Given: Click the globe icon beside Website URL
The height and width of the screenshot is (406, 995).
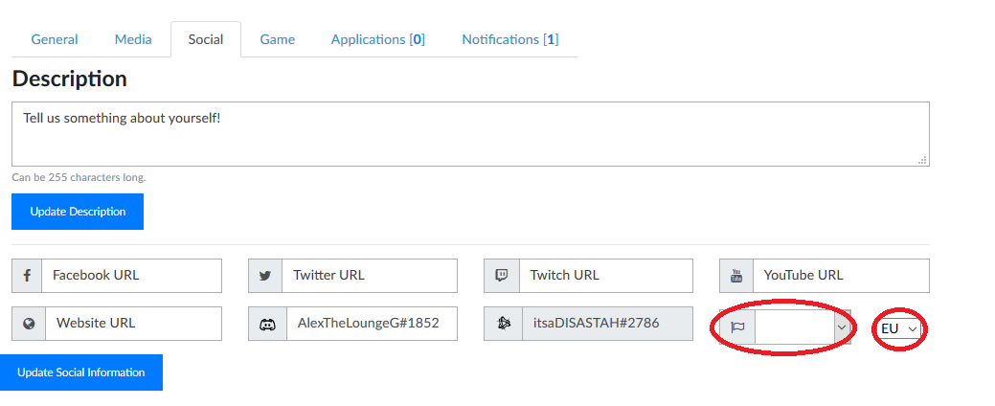Looking at the screenshot, I should coord(28,324).
